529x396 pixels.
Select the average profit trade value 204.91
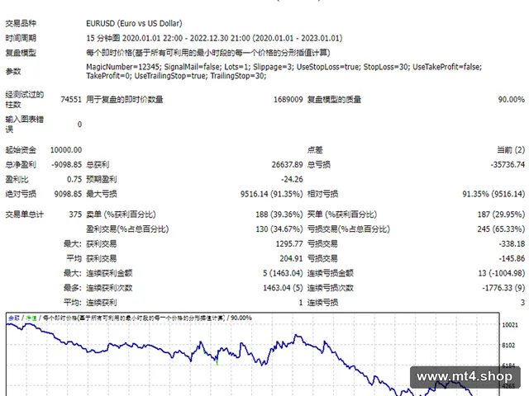(x=291, y=258)
